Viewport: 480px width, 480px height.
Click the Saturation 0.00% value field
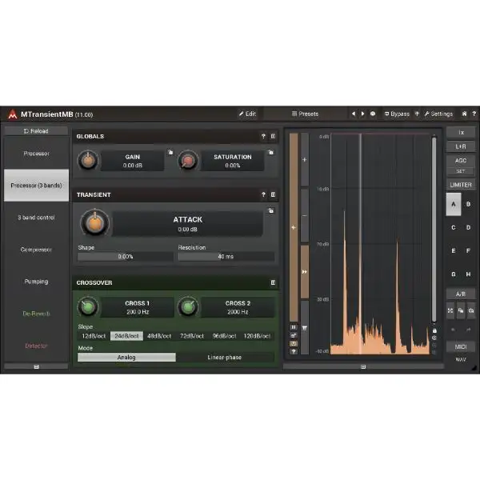point(233,161)
